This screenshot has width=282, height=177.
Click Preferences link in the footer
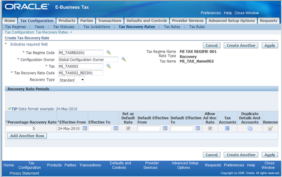point(234,165)
